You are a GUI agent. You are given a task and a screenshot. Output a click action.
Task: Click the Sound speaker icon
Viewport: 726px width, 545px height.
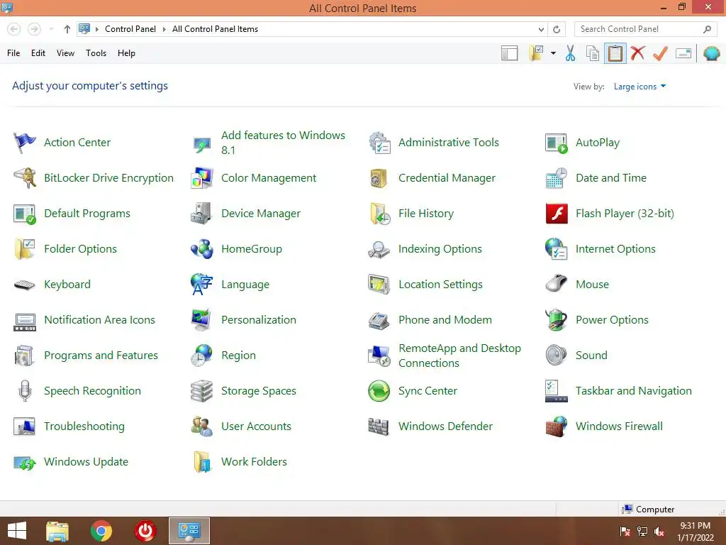pyautogui.click(x=556, y=356)
